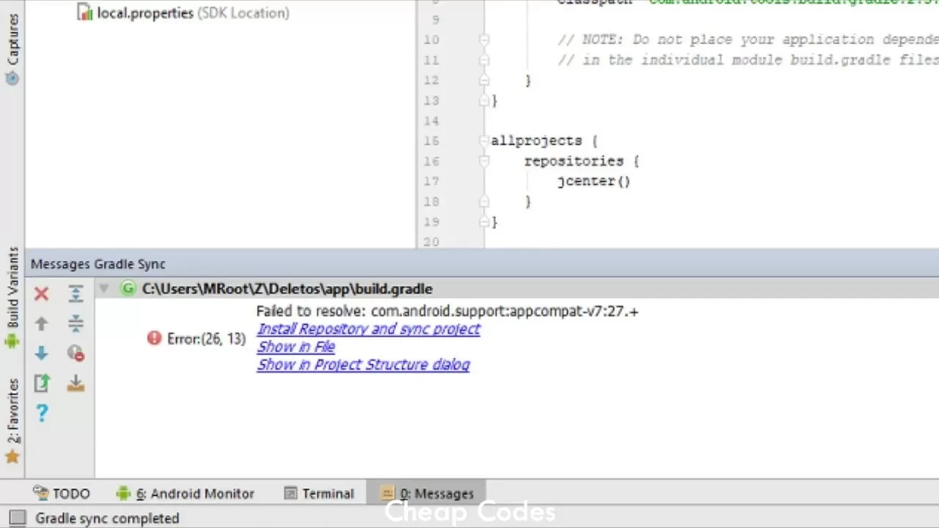Click the tool windows toggle icon in status bar
Viewport: 939px width, 528px height.
pos(16,518)
